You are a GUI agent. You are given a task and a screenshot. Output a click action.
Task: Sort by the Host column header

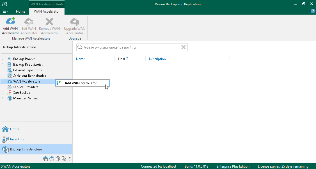pyautogui.click(x=122, y=59)
